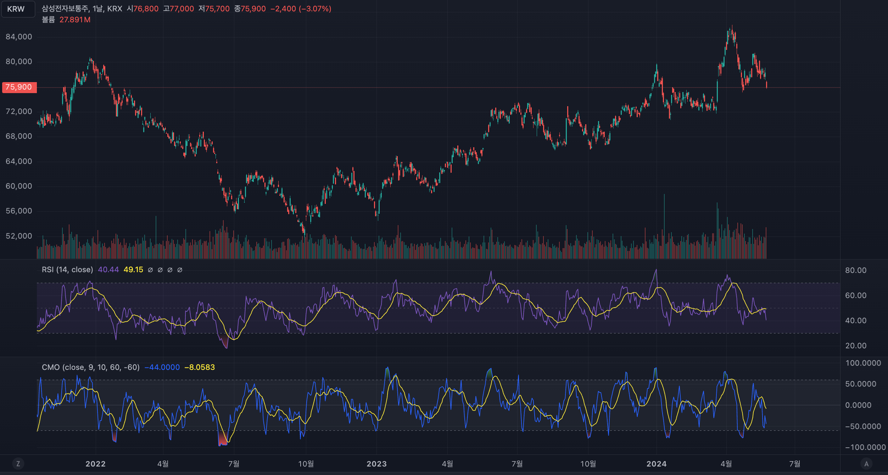This screenshot has width=888, height=475.
Task: Click the 80.00 RSI scale label
Action: click(856, 270)
